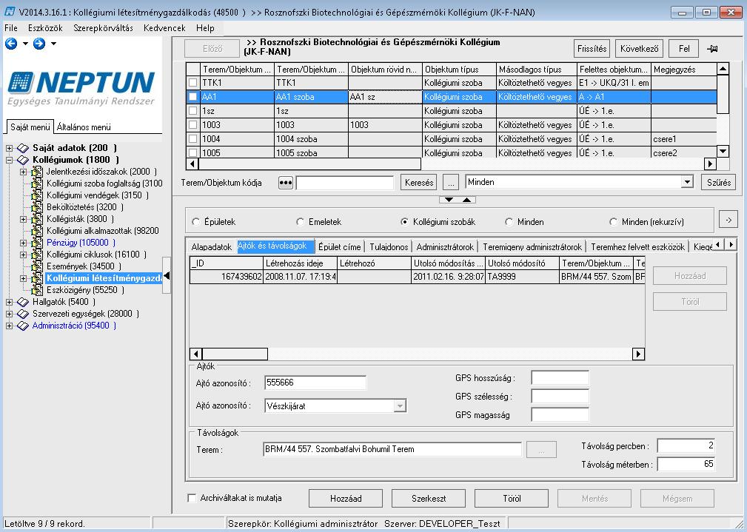The height and width of the screenshot is (532, 747).
Task: Click the top table horizontal scrollbar right arrow
Action: click(x=710, y=164)
